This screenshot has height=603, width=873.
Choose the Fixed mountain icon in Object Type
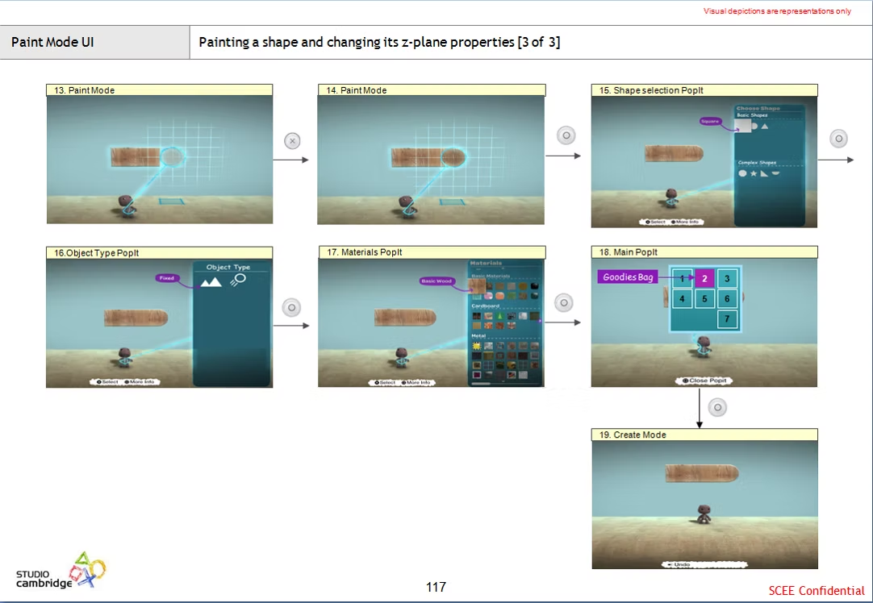pos(211,282)
